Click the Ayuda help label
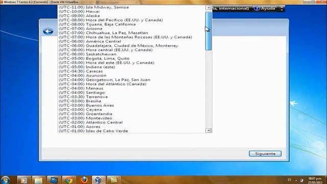This screenshot has height=184, width=327. (x=268, y=9)
